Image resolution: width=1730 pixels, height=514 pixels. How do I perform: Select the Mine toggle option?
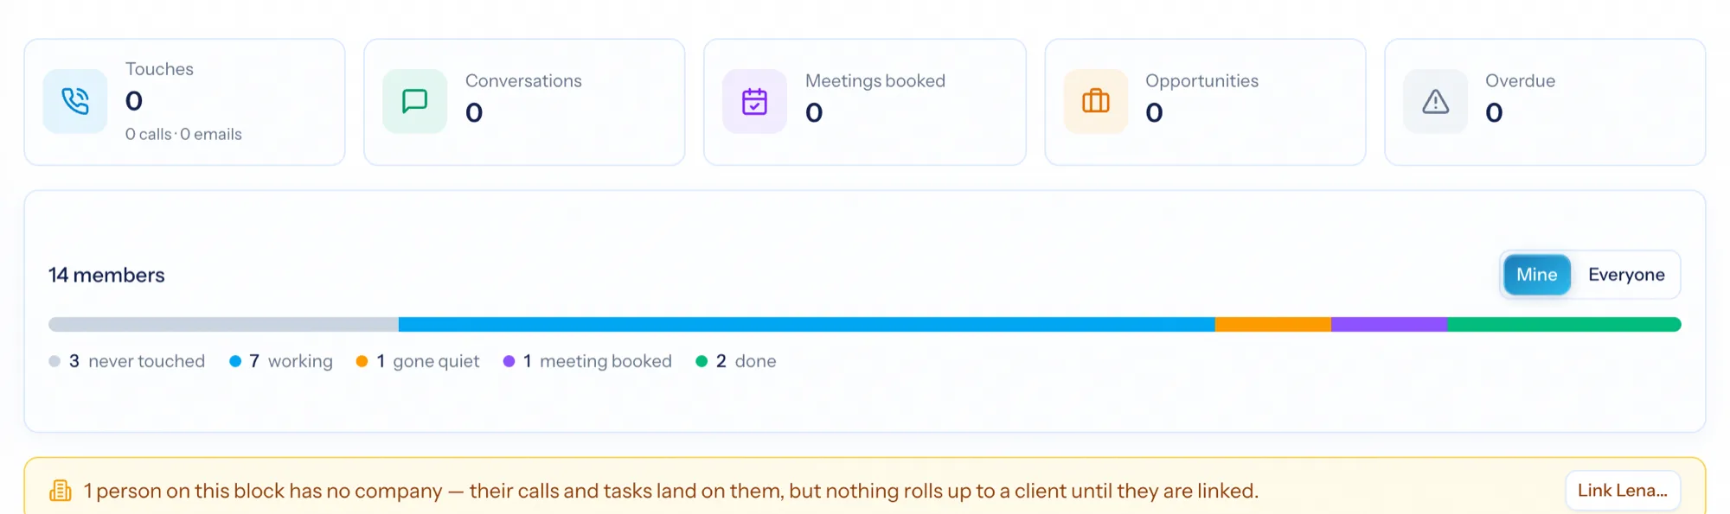(x=1537, y=275)
